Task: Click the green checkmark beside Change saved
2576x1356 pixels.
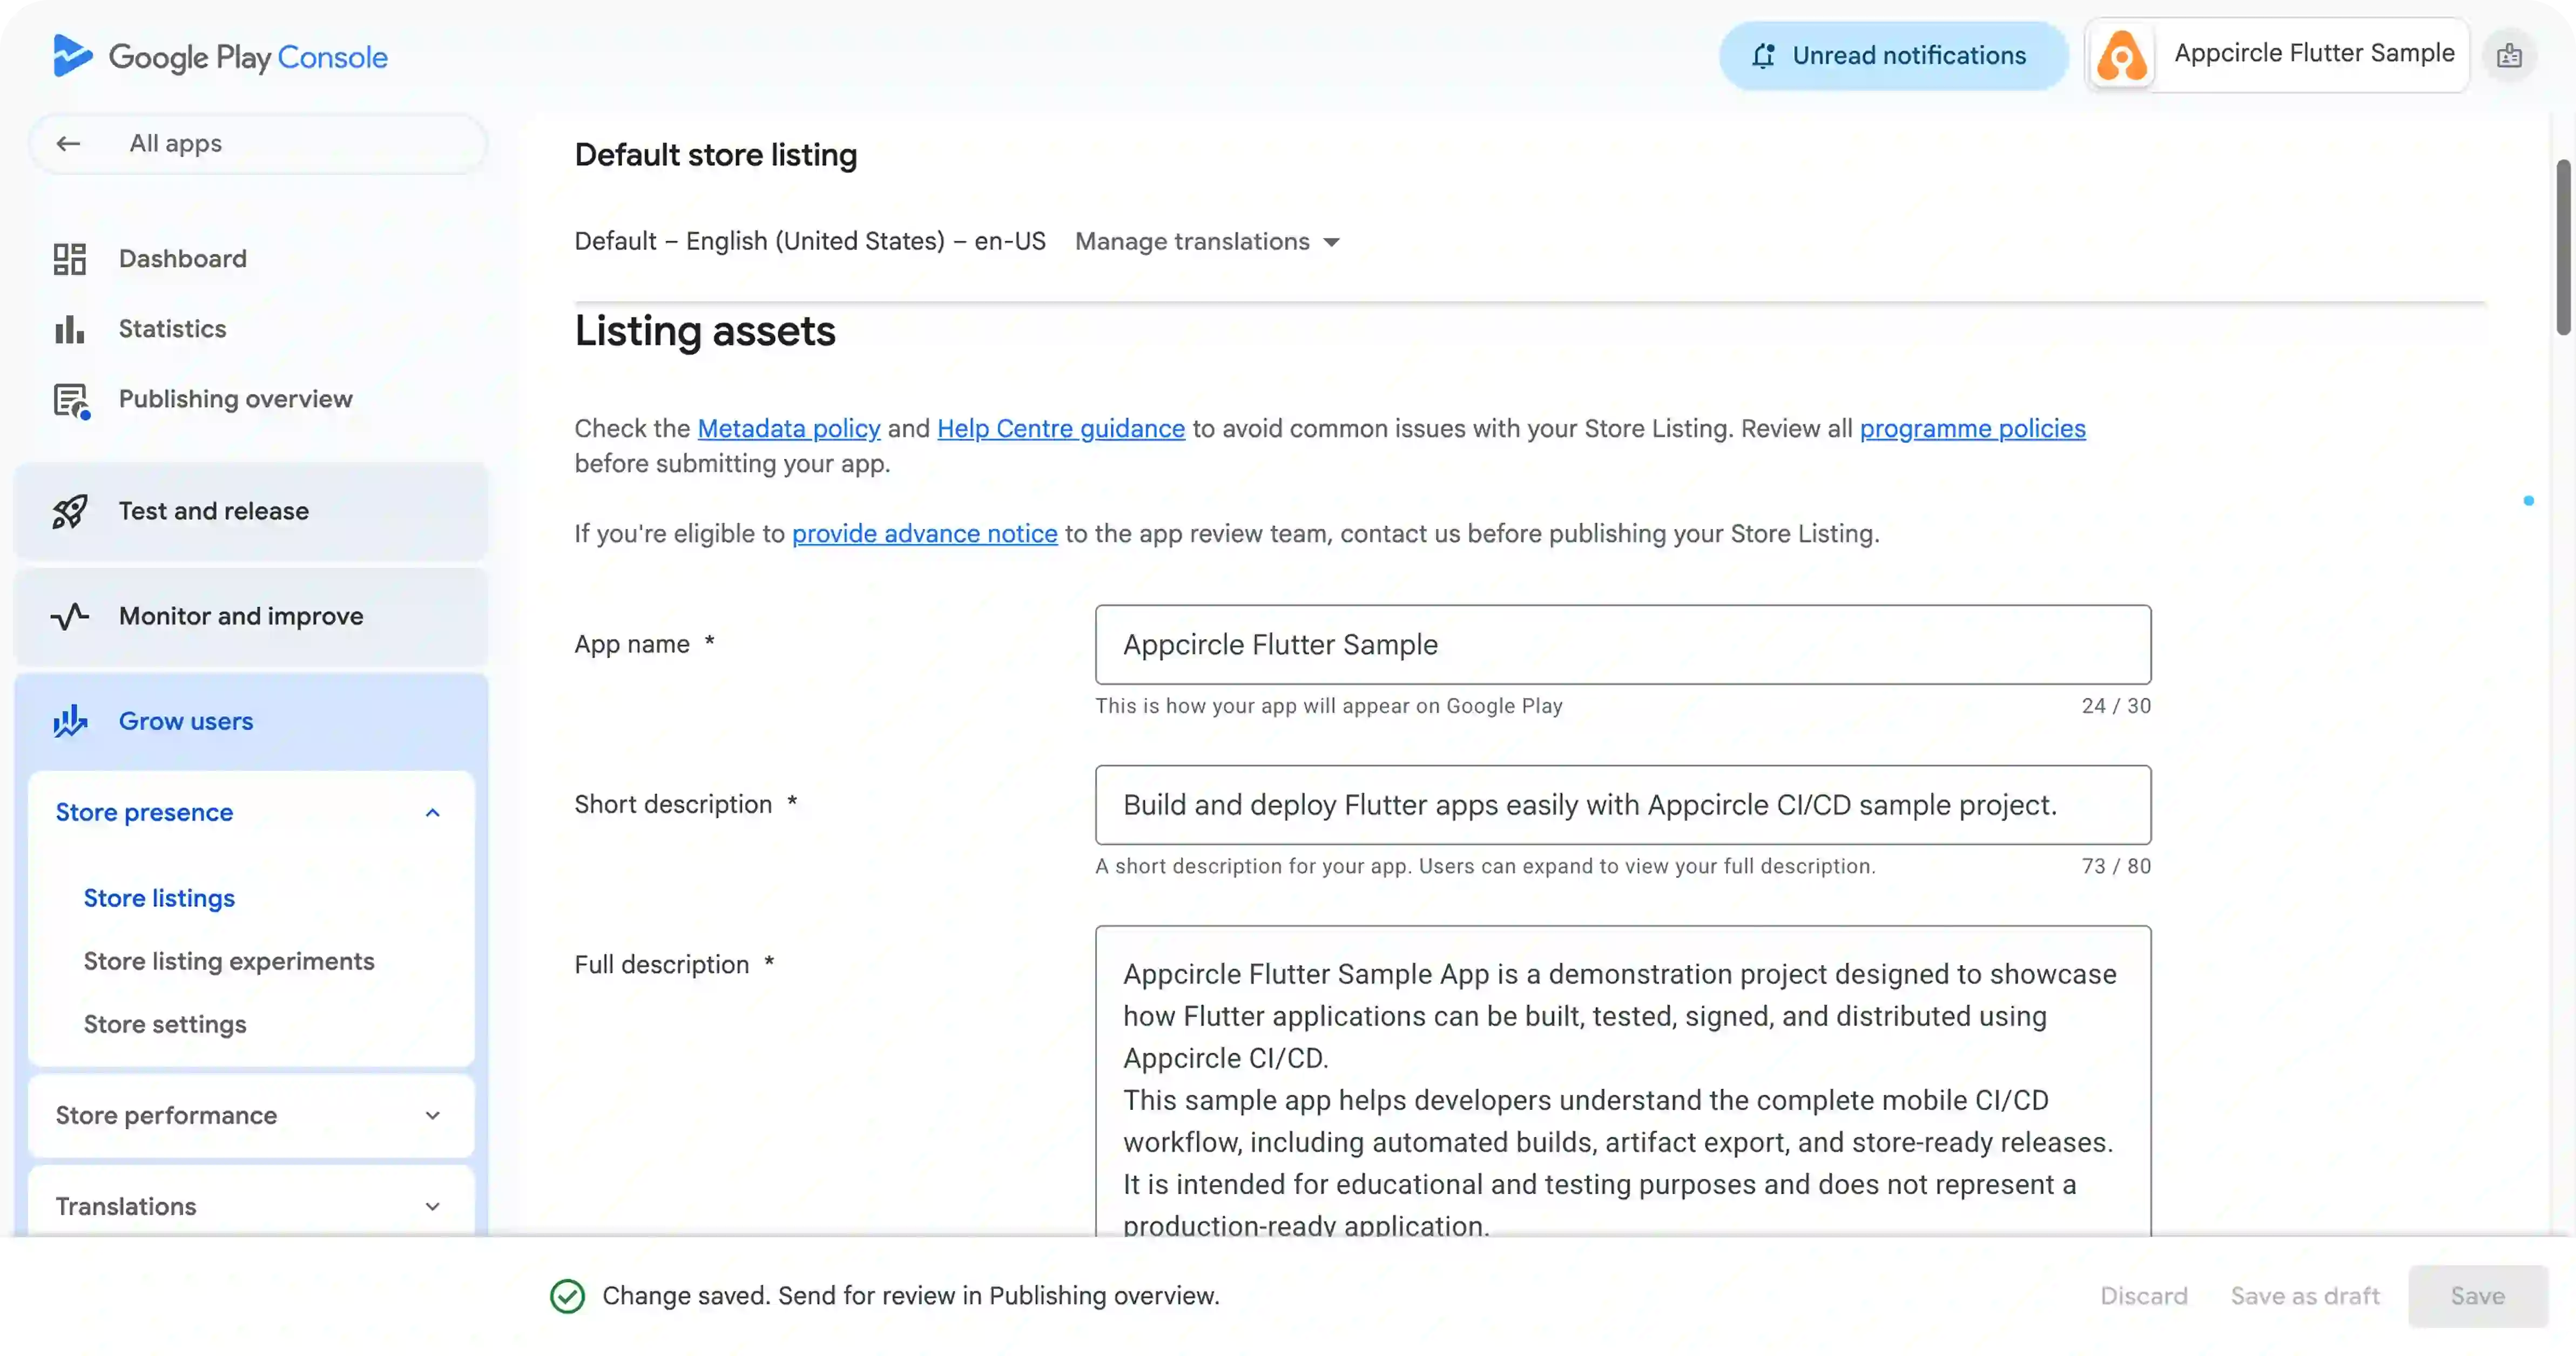Action: [x=567, y=1296]
